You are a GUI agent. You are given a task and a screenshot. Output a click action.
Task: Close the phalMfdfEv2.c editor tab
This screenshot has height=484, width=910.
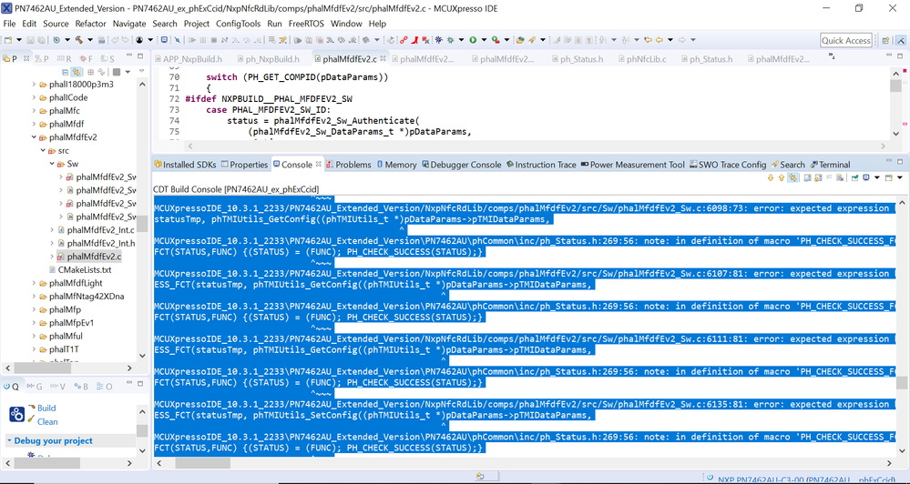[x=383, y=59]
